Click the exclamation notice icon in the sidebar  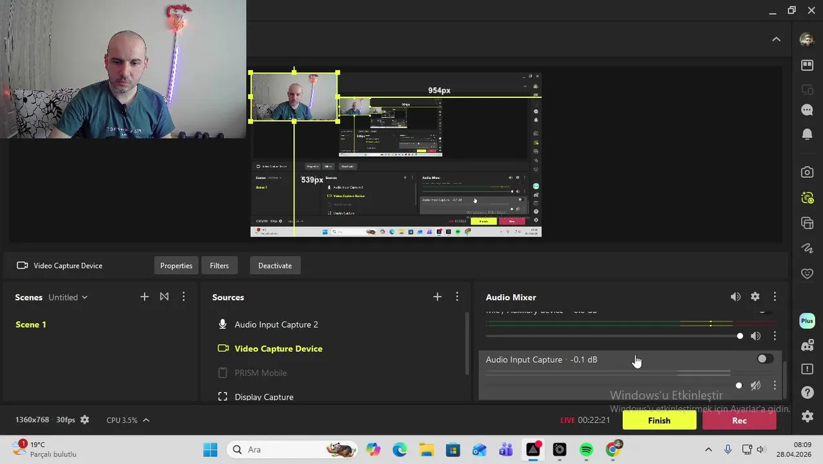(807, 369)
